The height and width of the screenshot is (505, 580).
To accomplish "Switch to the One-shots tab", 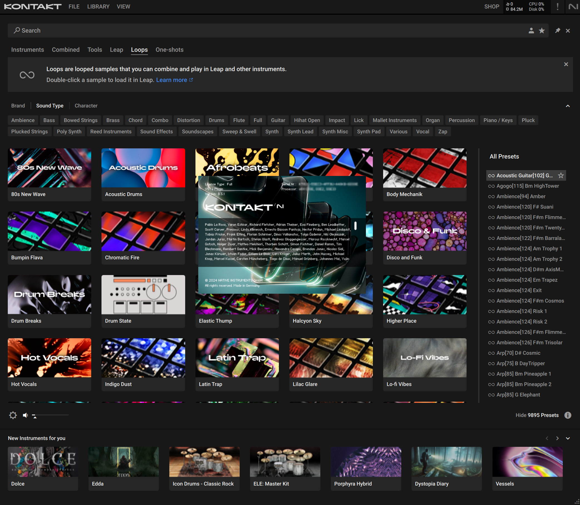I will [x=169, y=50].
